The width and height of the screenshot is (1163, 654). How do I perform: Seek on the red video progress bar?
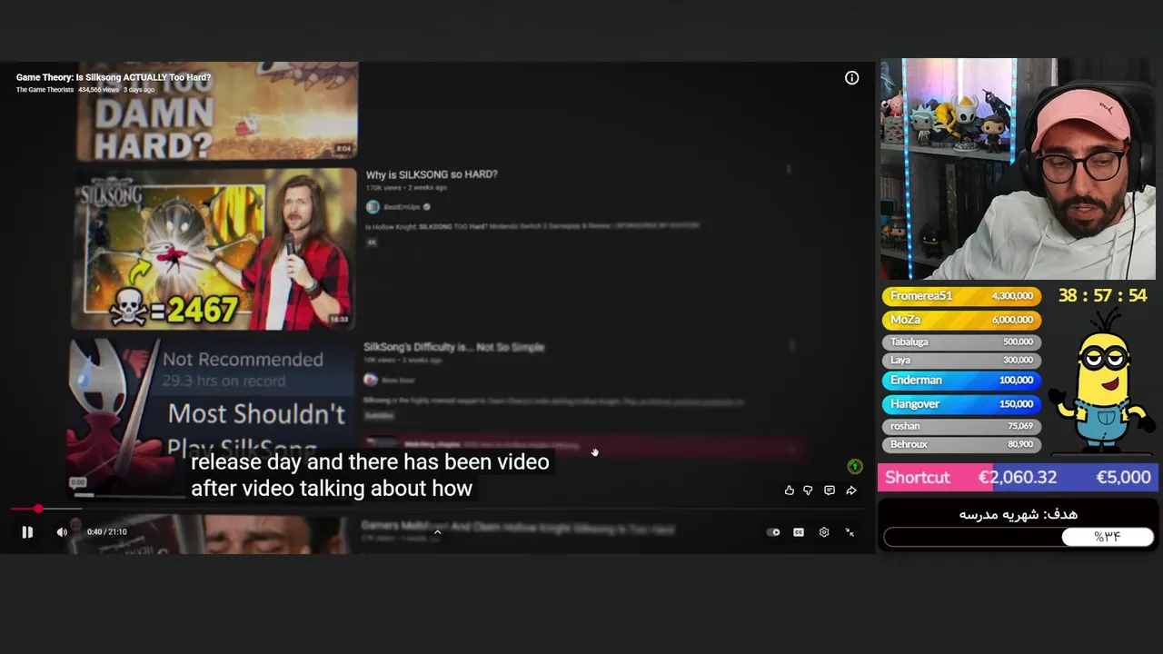(x=436, y=509)
